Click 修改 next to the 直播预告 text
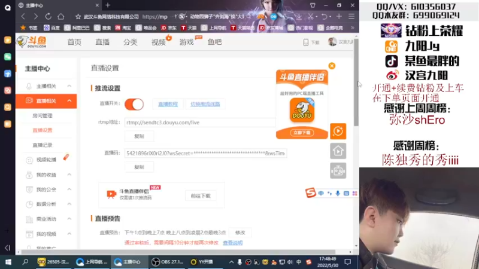Viewport: 479px width, 269px height. click(240, 233)
